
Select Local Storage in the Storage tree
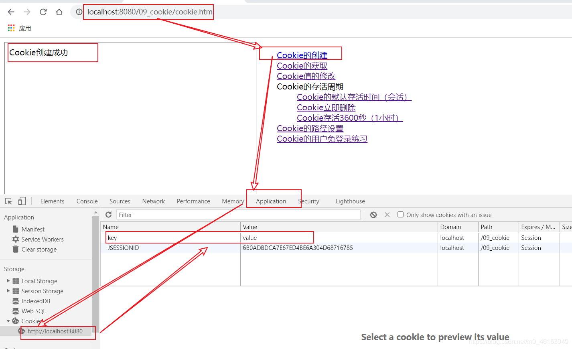[39, 281]
